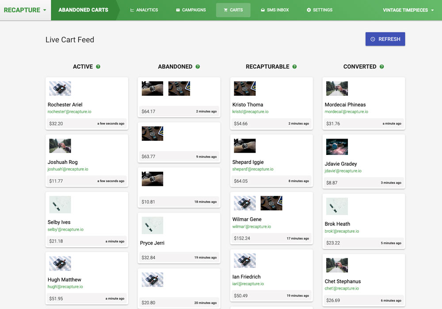Click chet@recapture.io email link
Screen dimensions: 442x309
coord(342,288)
